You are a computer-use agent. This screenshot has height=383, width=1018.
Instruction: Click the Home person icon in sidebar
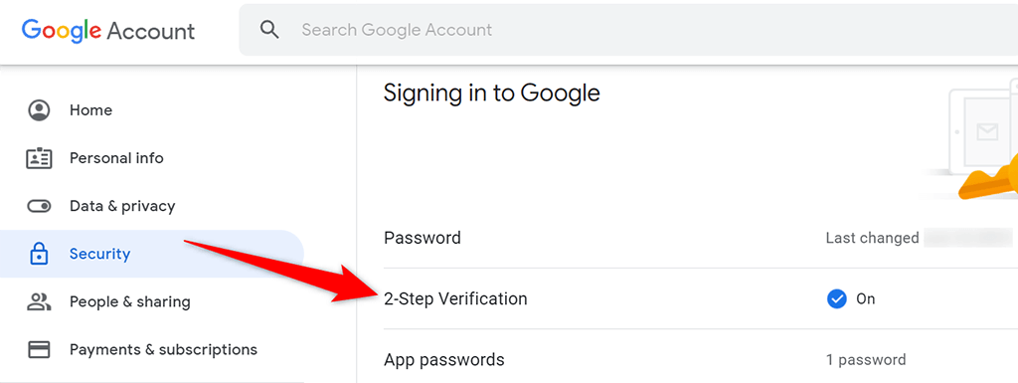[39, 110]
